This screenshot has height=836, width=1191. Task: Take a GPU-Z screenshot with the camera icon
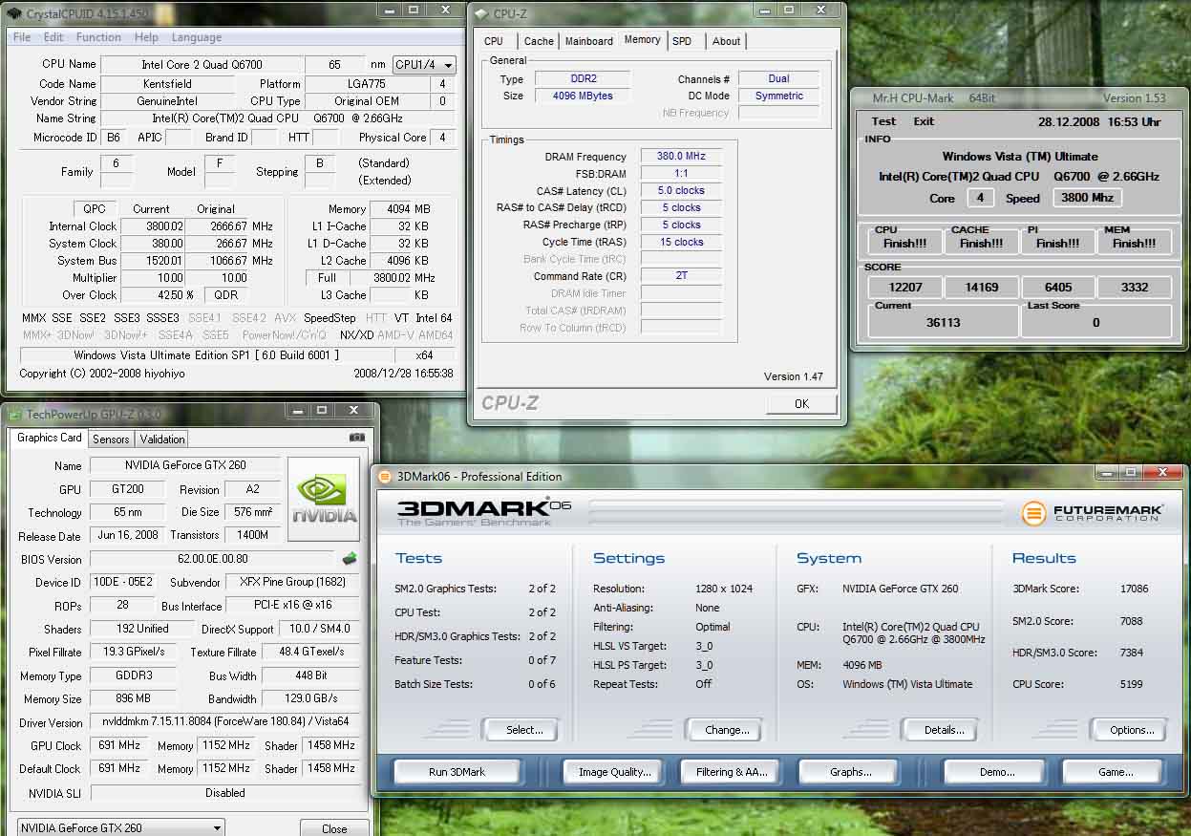click(357, 438)
